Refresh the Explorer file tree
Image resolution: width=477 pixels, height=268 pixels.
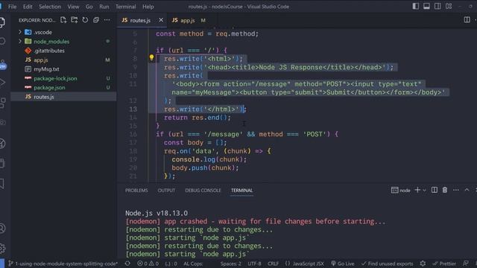tap(85, 20)
